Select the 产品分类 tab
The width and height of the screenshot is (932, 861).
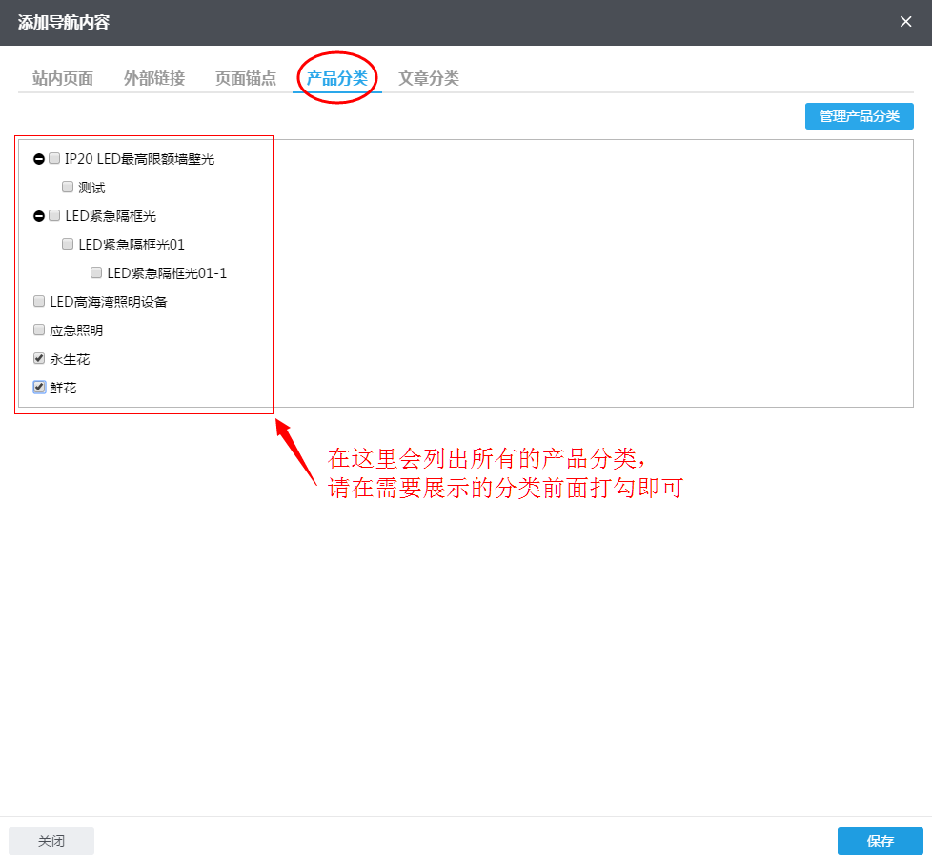pos(335,79)
